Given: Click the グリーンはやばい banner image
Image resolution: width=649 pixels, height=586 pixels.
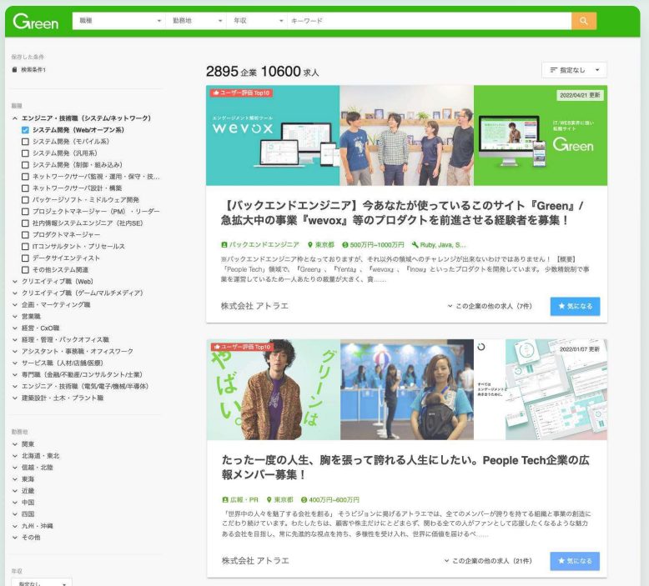Looking at the screenshot, I should tap(274, 389).
